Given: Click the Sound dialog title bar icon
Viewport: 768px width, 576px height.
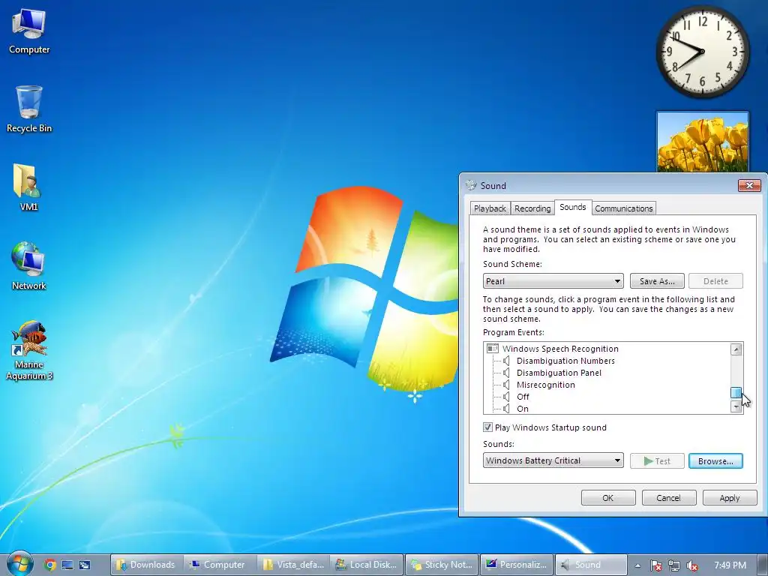Looking at the screenshot, I should (471, 185).
